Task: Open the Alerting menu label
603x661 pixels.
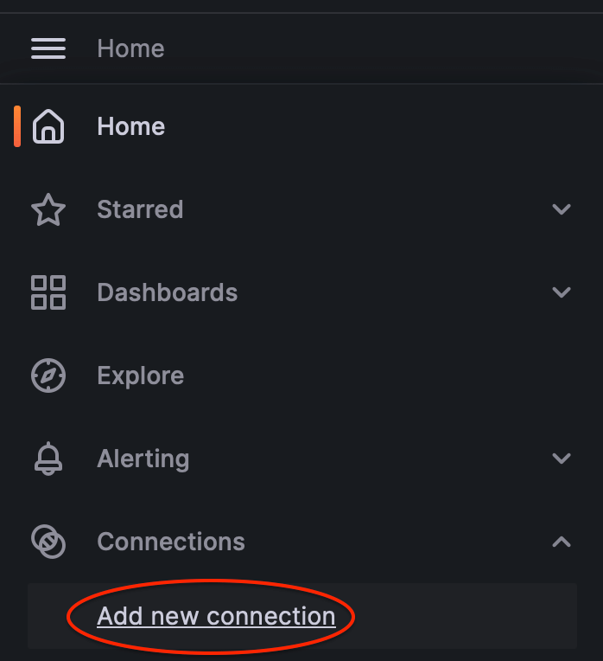Action: point(143,459)
